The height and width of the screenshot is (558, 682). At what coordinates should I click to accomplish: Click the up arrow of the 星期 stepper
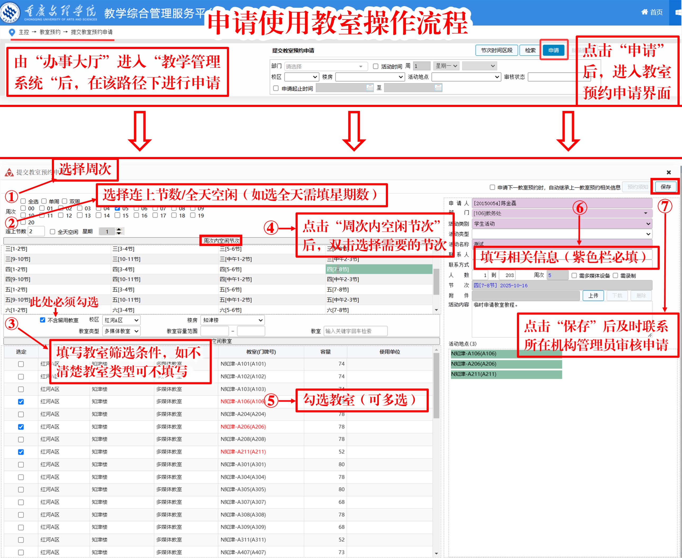click(119, 229)
